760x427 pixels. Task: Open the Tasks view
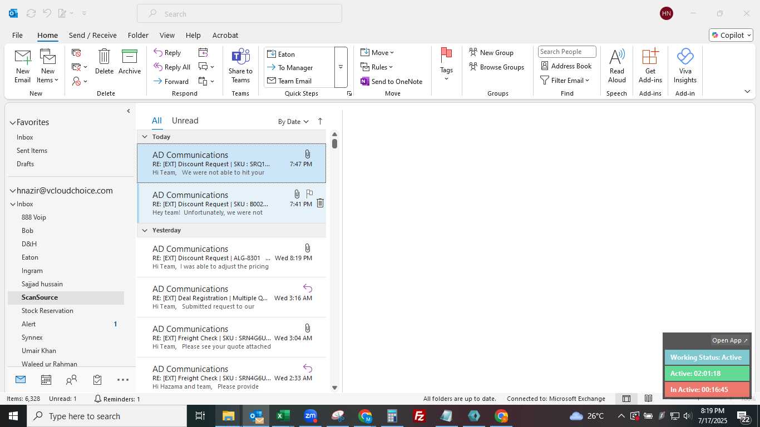97,380
